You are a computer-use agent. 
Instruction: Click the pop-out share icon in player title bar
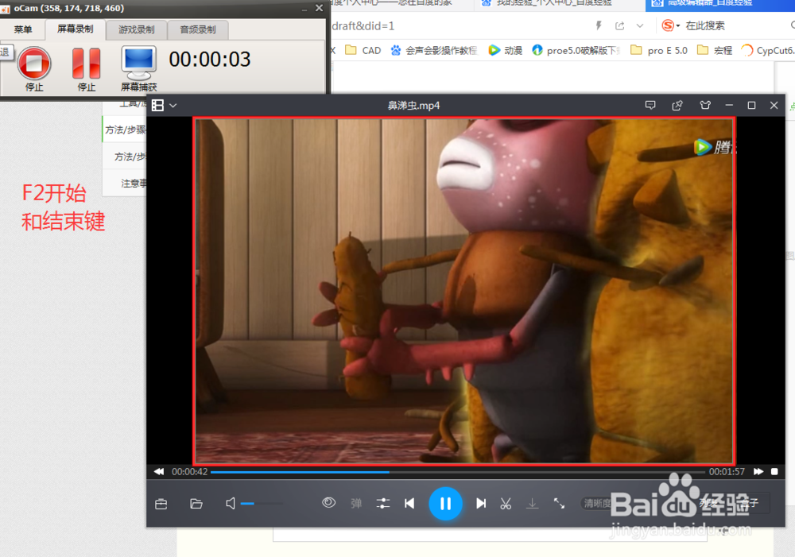point(677,105)
